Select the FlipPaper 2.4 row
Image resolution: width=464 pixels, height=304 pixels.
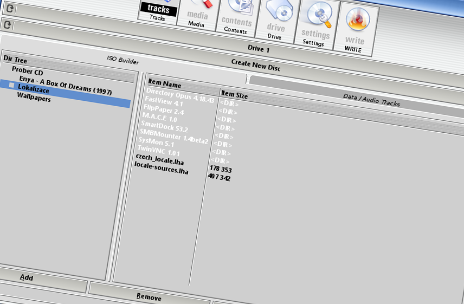(x=163, y=109)
